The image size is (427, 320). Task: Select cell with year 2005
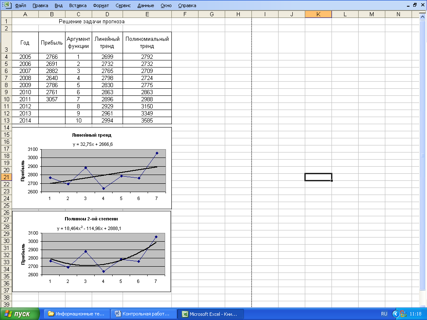[25, 57]
